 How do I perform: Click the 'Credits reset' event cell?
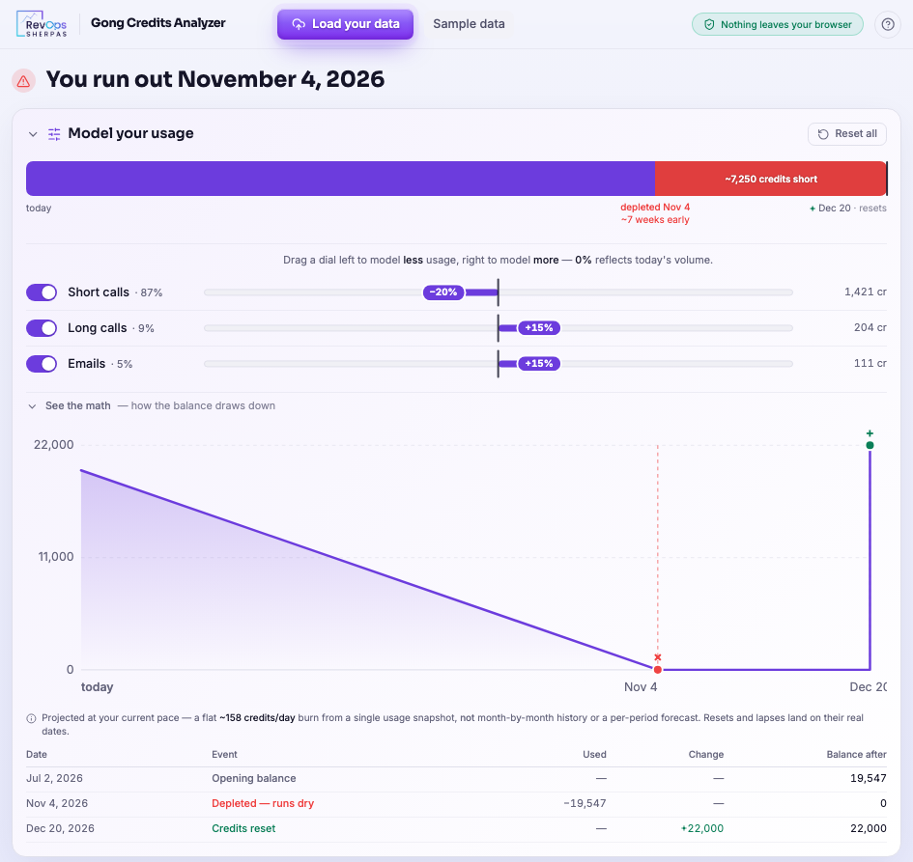tap(243, 828)
